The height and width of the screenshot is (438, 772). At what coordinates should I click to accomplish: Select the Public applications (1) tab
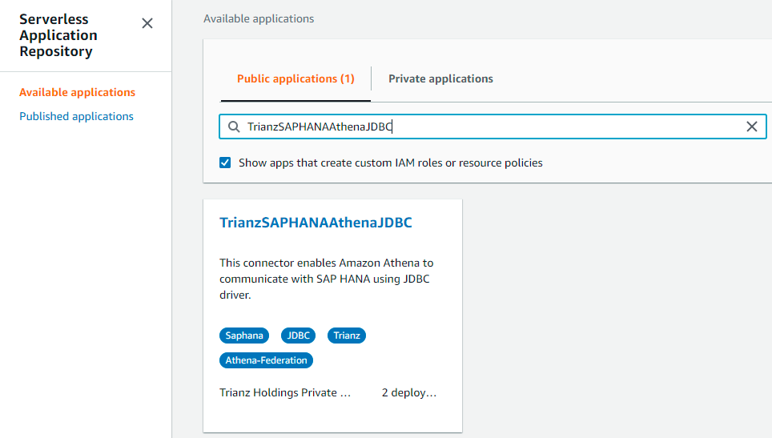tap(296, 78)
